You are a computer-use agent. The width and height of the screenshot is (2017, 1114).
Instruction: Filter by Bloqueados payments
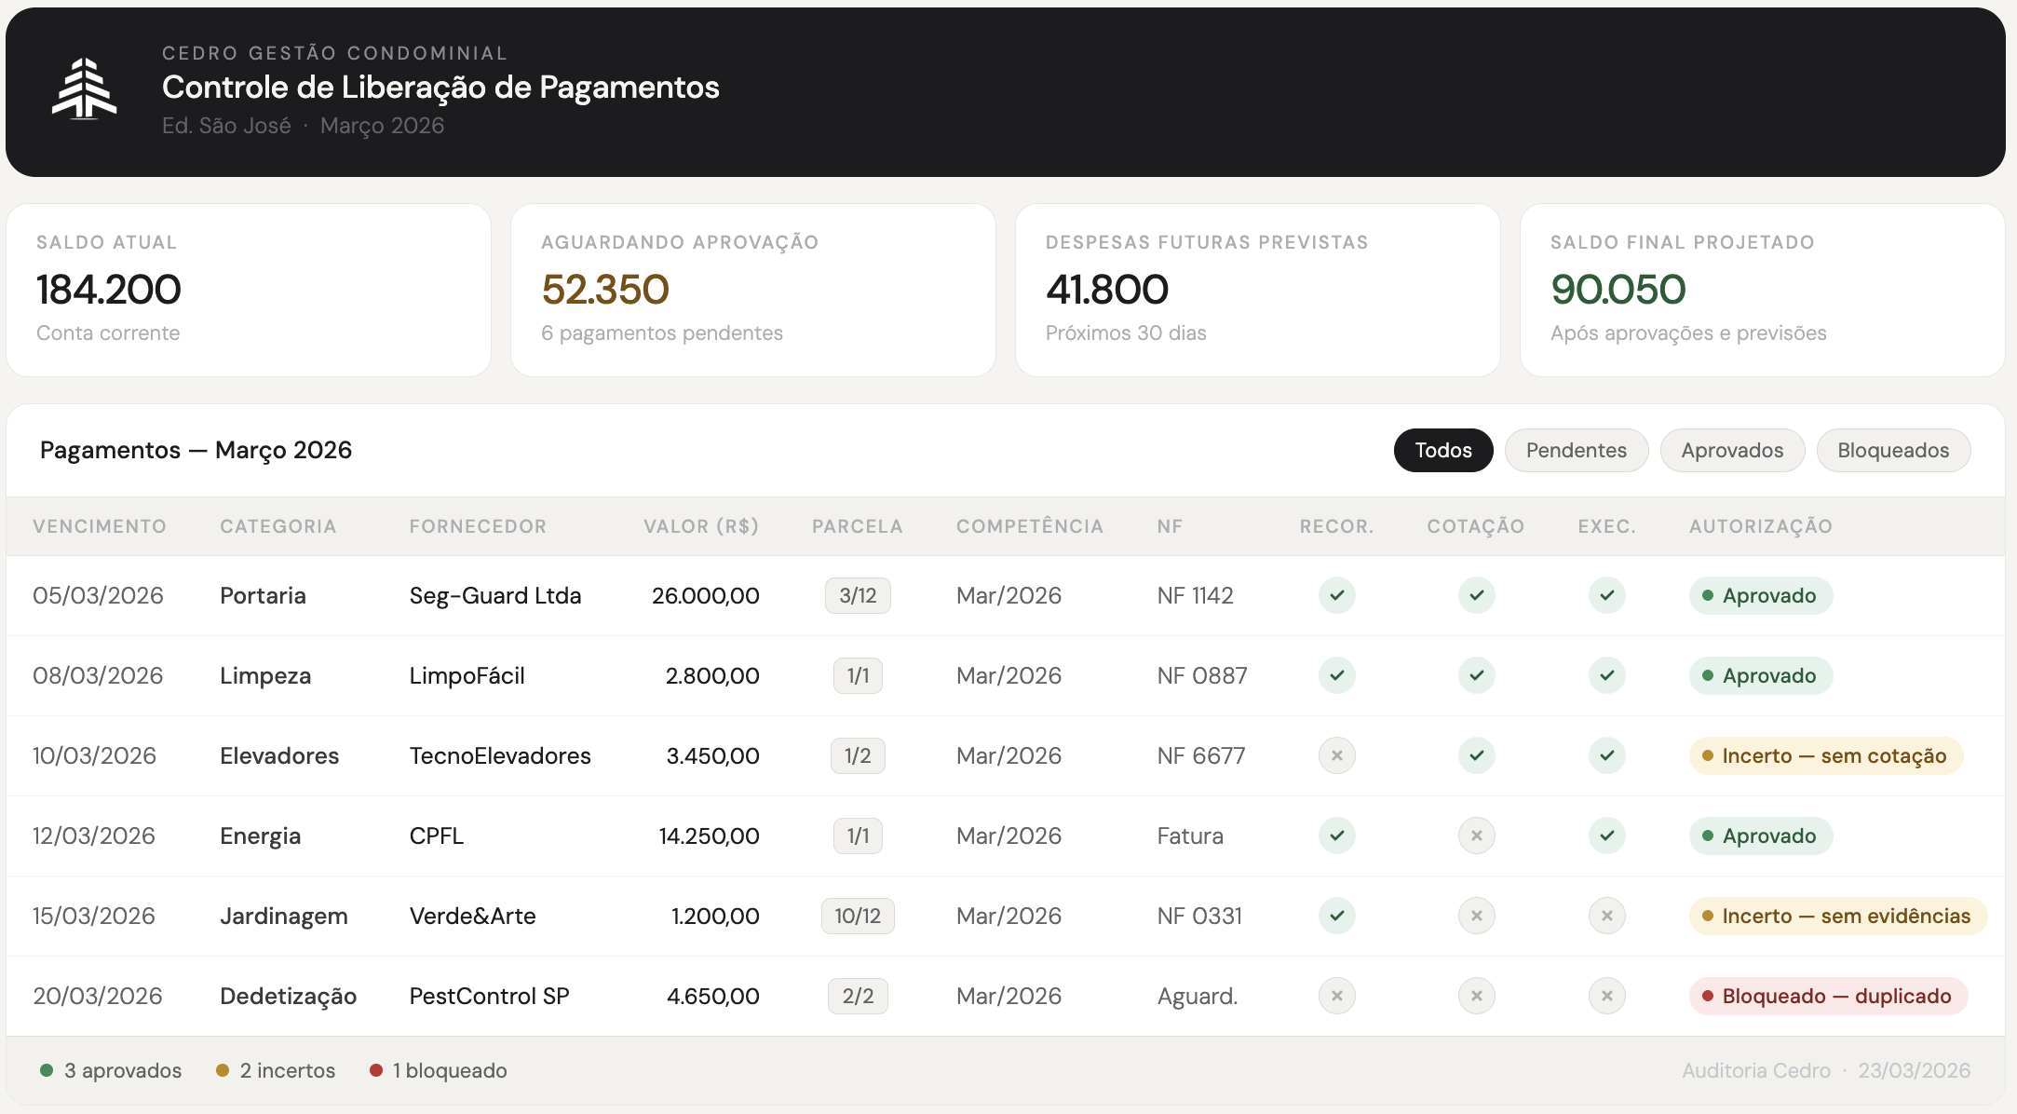click(x=1892, y=450)
